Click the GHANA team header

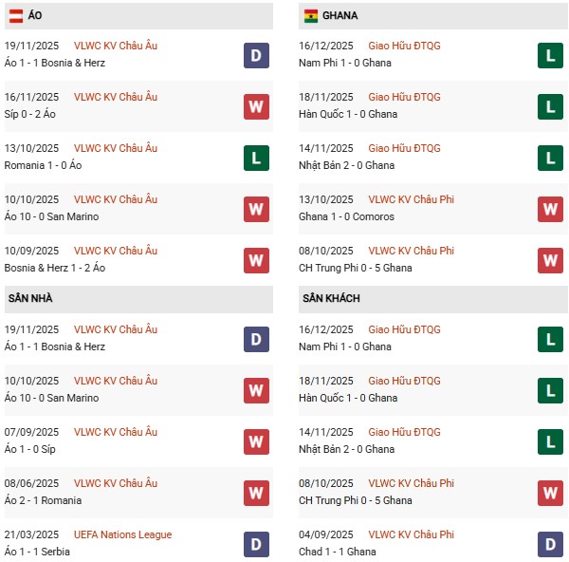click(x=340, y=16)
